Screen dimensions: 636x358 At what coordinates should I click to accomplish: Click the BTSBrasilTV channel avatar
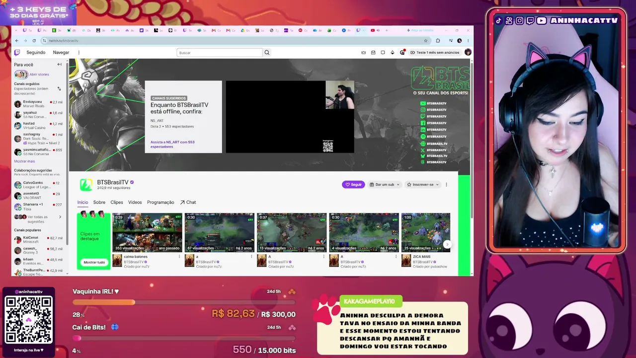click(x=86, y=184)
